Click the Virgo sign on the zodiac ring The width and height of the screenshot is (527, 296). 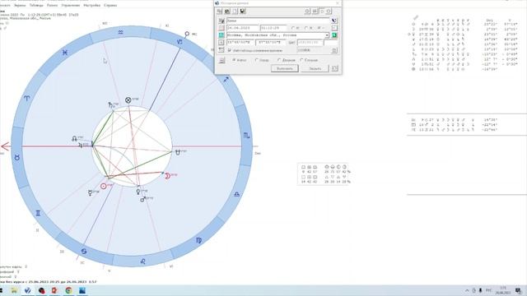tap(198, 240)
